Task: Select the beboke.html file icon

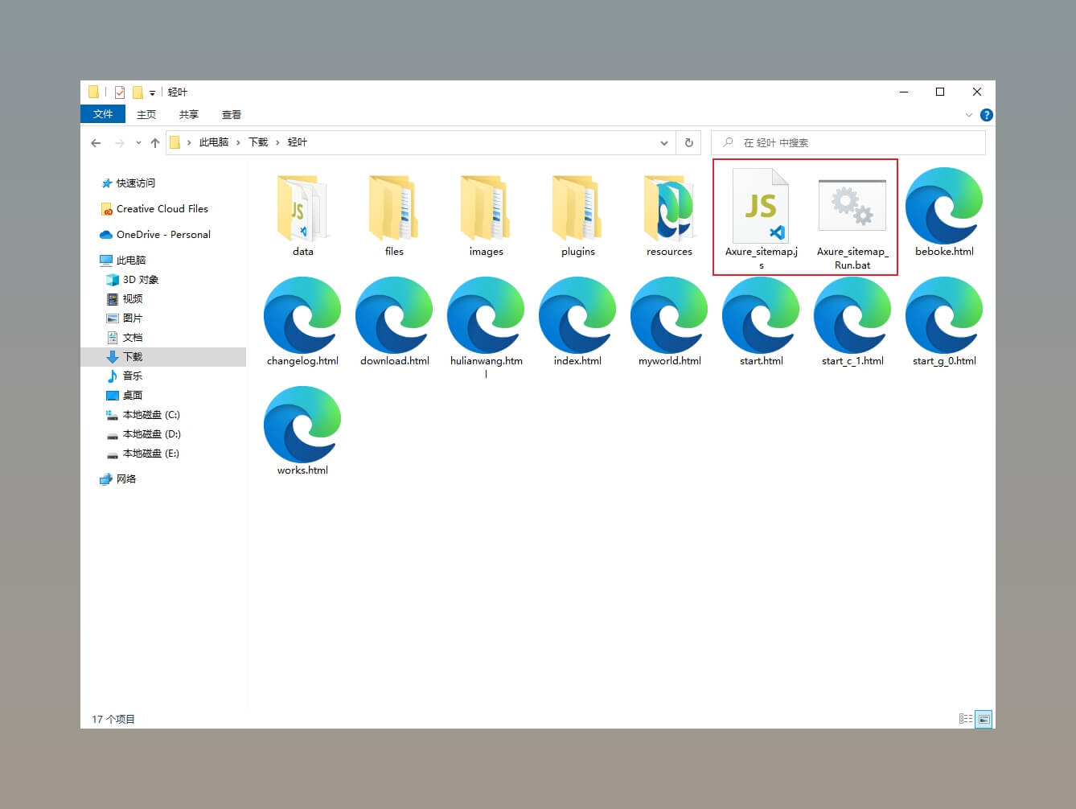Action: tap(944, 206)
